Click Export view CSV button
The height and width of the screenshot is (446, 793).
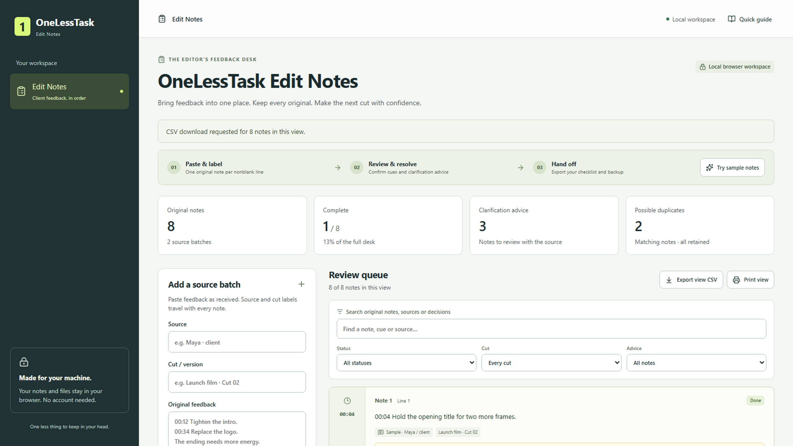pyautogui.click(x=691, y=280)
